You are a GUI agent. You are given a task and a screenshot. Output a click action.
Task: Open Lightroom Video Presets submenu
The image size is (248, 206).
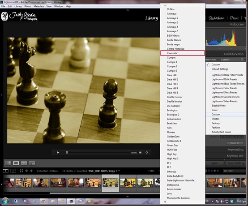click(x=226, y=101)
